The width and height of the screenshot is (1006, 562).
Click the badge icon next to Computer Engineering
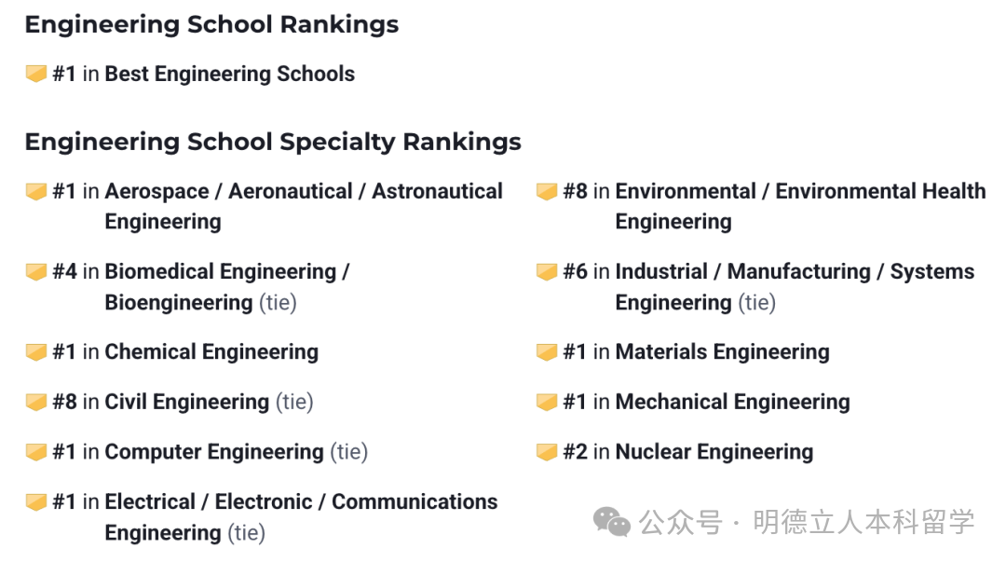[x=36, y=452]
